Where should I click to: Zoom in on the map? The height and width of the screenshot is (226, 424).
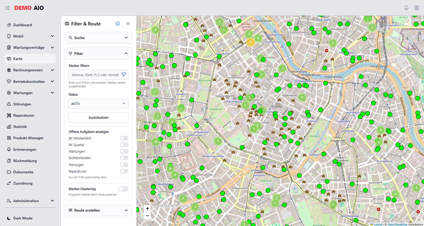coord(147,208)
